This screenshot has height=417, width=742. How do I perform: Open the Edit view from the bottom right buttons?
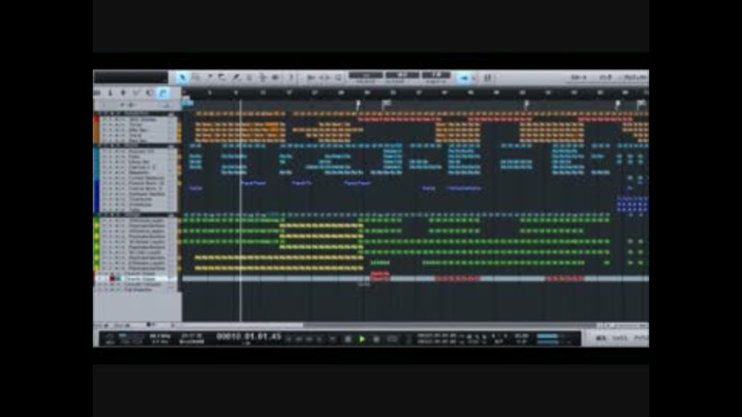[601, 338]
